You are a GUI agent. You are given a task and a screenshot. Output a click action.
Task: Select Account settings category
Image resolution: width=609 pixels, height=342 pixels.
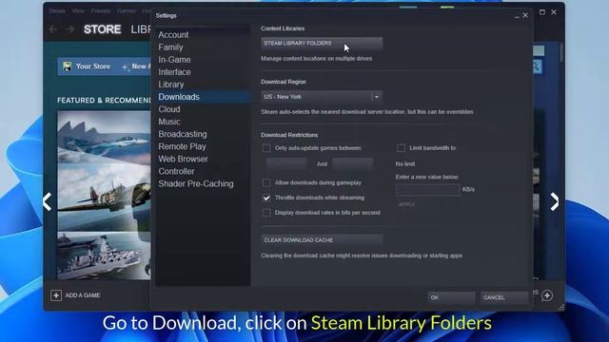pyautogui.click(x=173, y=35)
